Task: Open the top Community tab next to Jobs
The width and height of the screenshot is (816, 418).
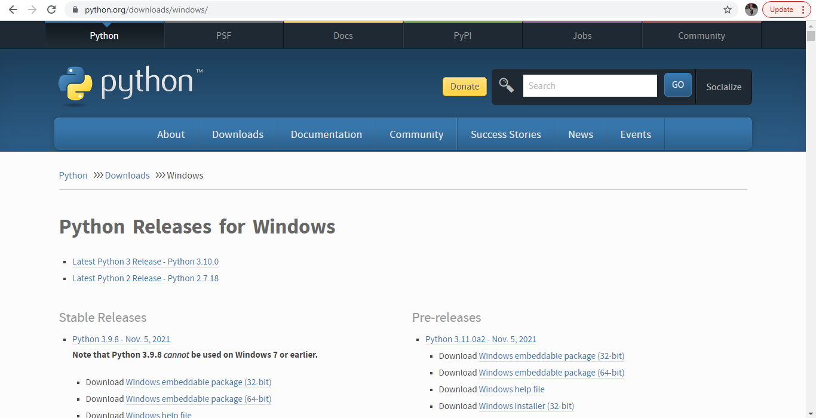Action: (701, 36)
